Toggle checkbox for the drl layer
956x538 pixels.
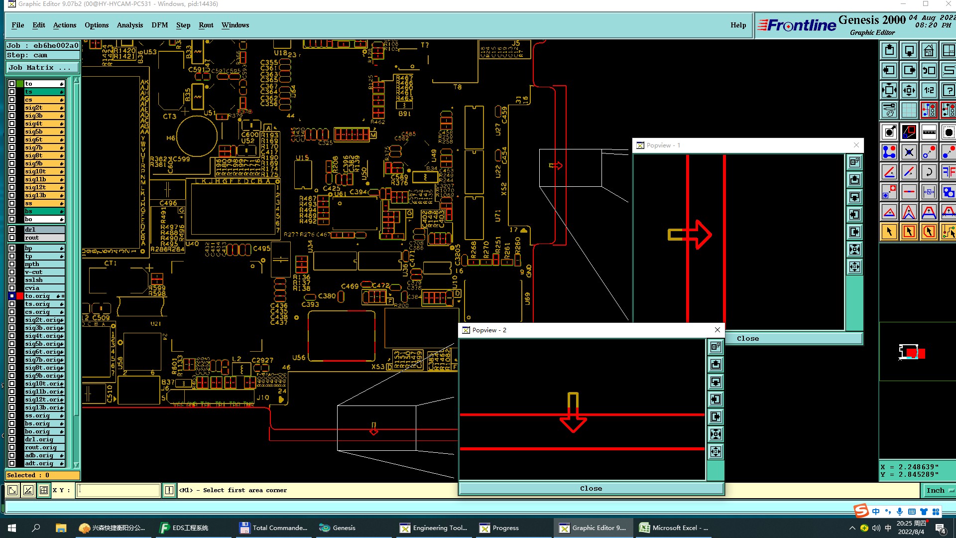(12, 230)
